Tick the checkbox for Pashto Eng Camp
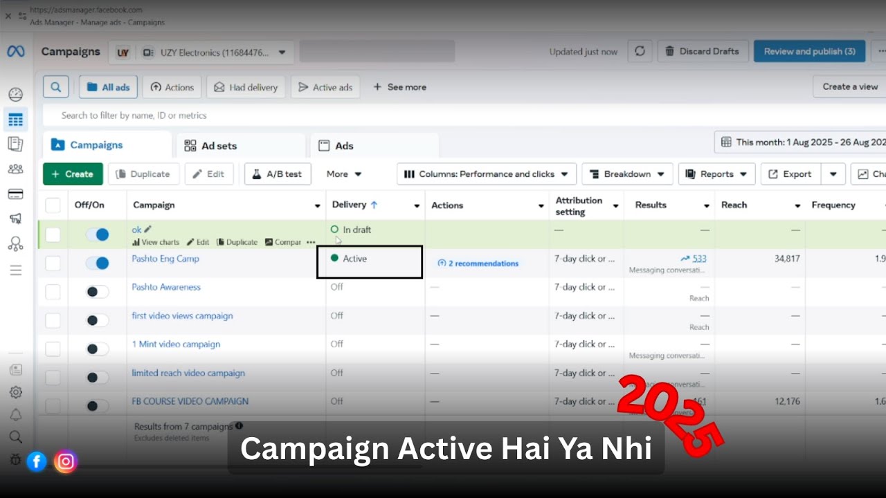Screen dimensions: 886x498 (x=53, y=263)
